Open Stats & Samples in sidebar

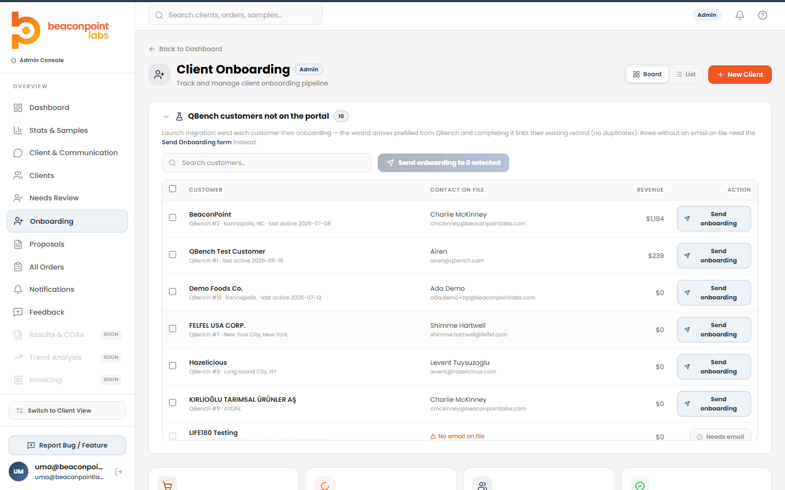(68, 131)
